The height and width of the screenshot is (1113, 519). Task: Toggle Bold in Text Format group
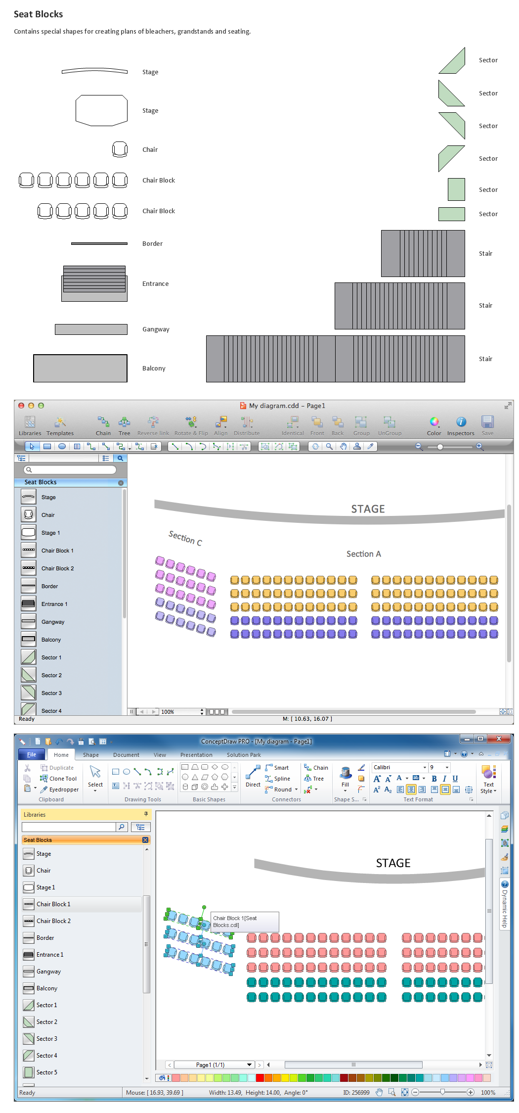pos(434,779)
